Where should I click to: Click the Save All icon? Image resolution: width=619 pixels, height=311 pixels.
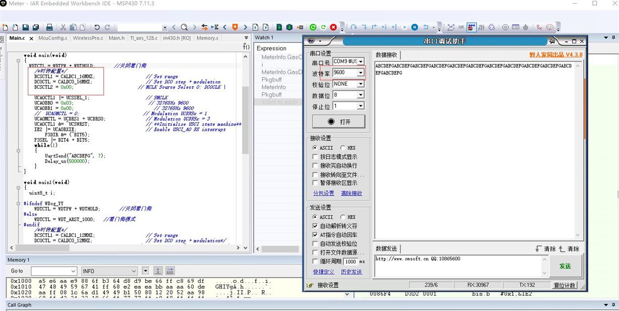point(36,27)
